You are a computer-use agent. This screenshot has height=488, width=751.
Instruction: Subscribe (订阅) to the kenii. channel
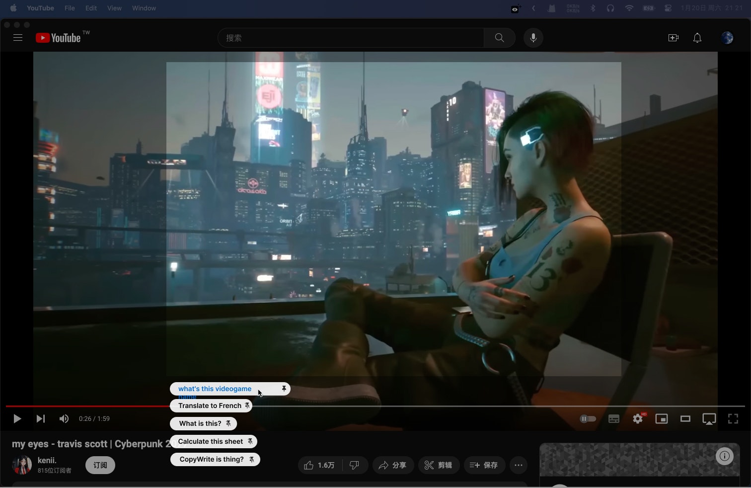pyautogui.click(x=100, y=465)
